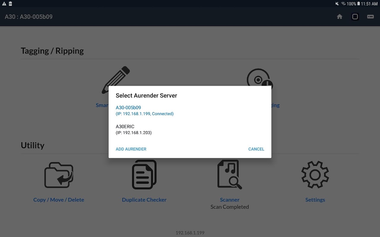Tap the Wi-Fi indicator in status bar
Image resolution: width=380 pixels, height=237 pixels.
pos(343,4)
